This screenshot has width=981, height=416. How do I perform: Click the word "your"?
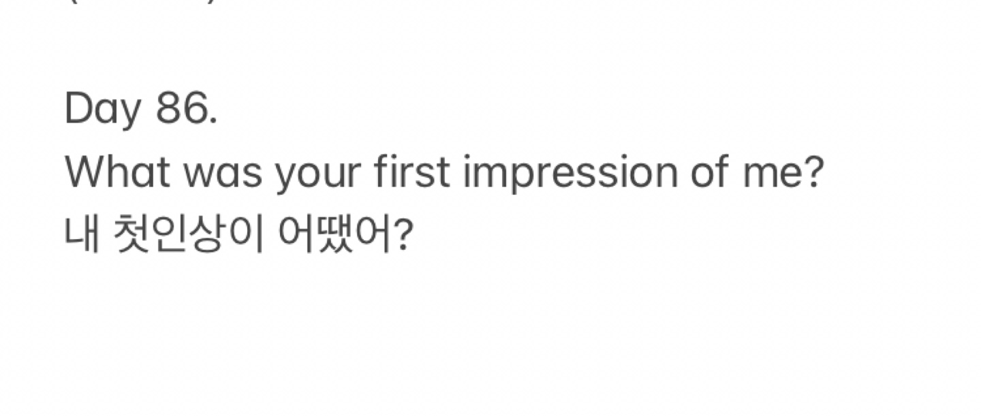[317, 176]
